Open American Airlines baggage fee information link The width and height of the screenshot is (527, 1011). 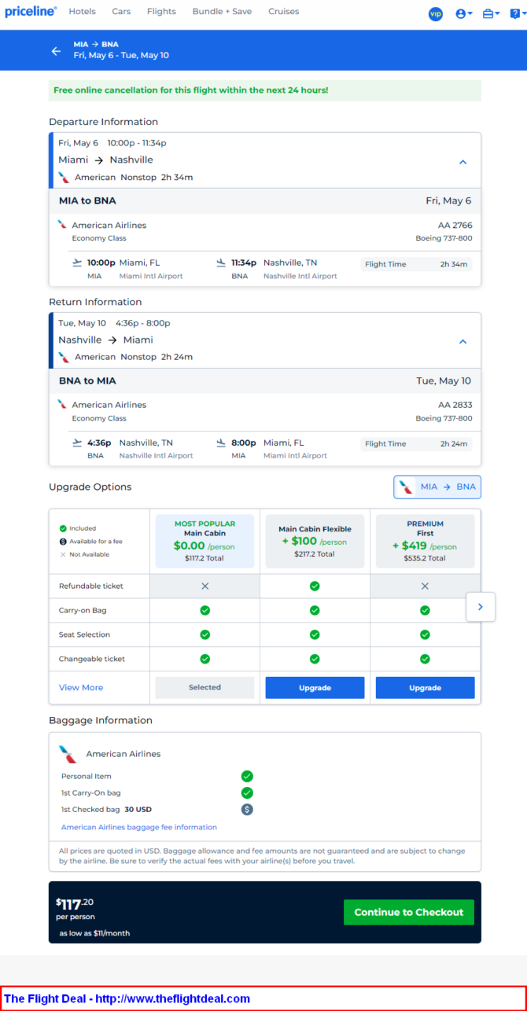point(139,827)
